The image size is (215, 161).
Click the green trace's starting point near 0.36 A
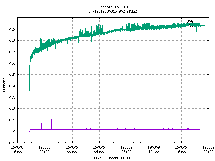coord(29,90)
